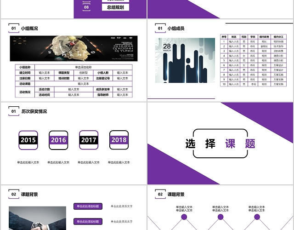Select the leftmost purple dot on the zigzag line
The width and height of the screenshot is (294, 230).
click(184, 217)
